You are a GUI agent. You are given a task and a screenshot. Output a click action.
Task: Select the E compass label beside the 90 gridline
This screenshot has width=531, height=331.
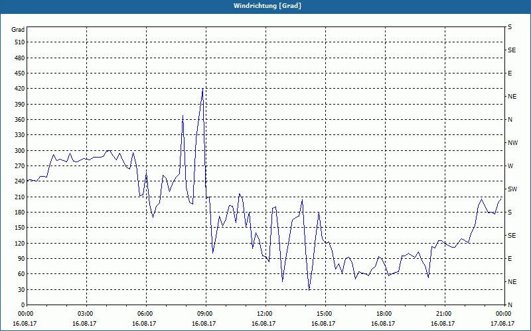(x=510, y=259)
